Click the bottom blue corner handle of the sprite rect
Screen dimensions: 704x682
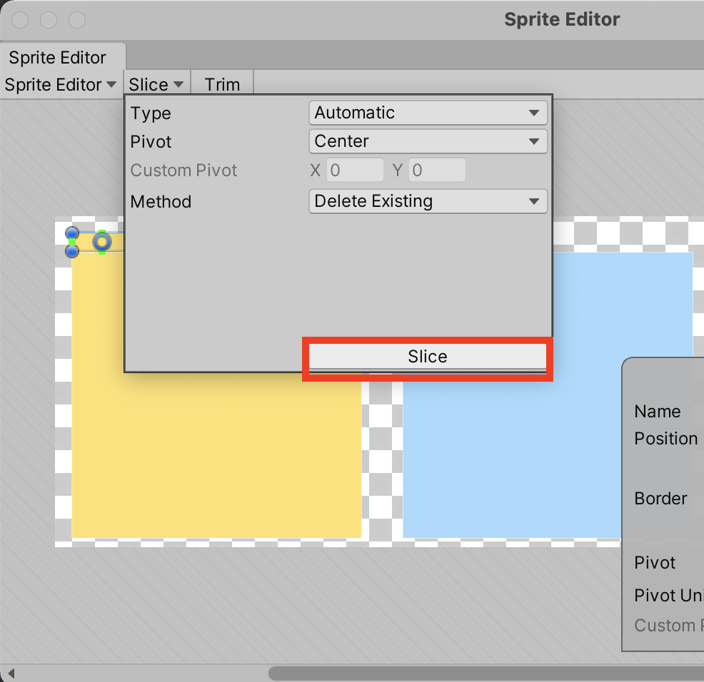[x=72, y=251]
